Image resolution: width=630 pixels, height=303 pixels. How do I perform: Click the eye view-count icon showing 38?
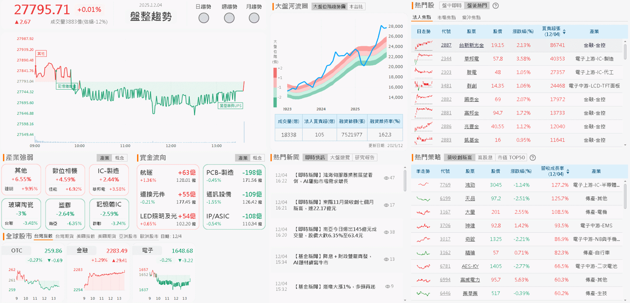[386, 232]
